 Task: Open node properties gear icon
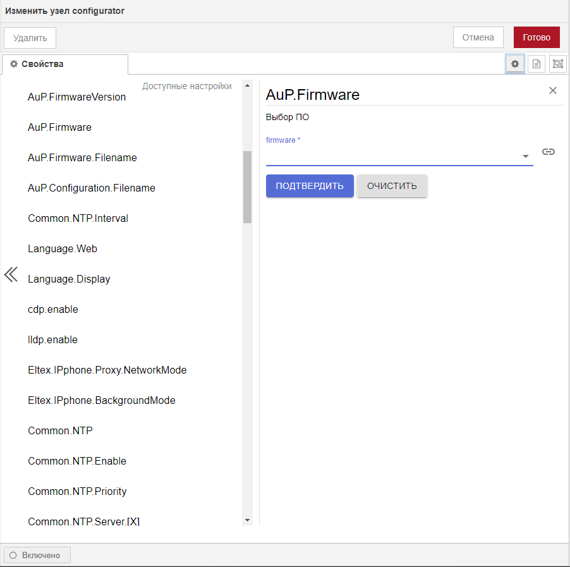(515, 64)
